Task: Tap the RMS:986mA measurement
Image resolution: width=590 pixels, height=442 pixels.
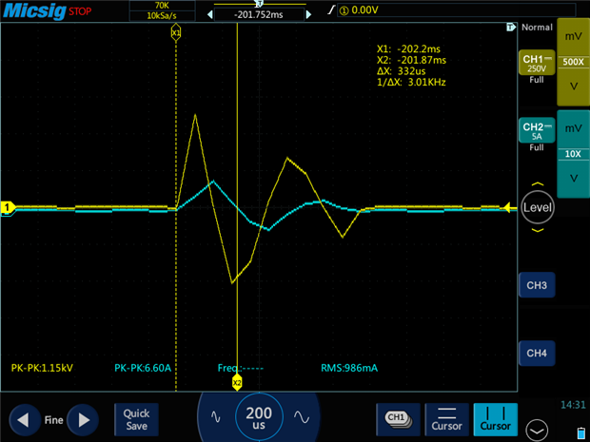Action: 349,368
